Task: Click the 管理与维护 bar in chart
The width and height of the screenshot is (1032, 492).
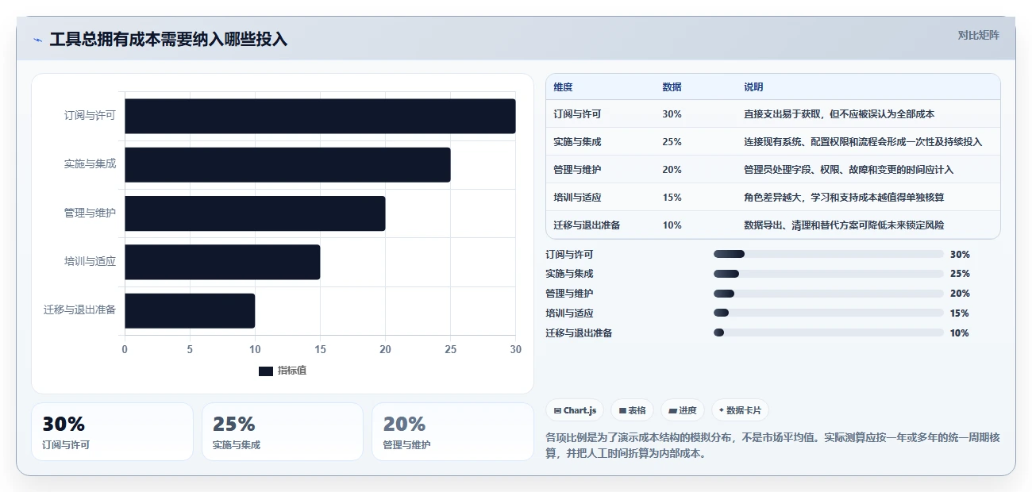Action: coord(255,213)
